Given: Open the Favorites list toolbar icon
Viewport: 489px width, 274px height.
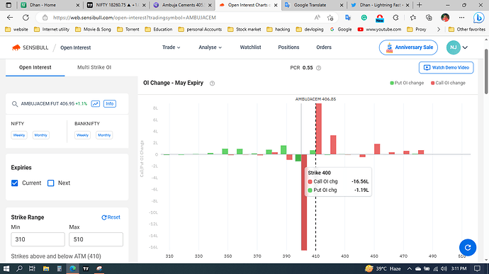Looking at the screenshot, I should coord(413,18).
